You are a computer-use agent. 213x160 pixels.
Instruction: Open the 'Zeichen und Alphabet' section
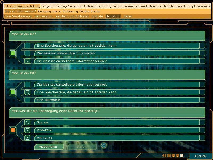pyautogui.click(x=72, y=16)
